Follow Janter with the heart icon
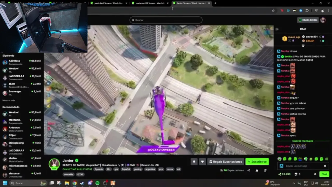The height and width of the screenshot is (187, 332). pyautogui.click(x=202, y=162)
